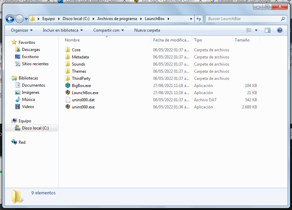The width and height of the screenshot is (292, 210).
Task: Click the 184 KB size of BigBox.exe
Action: [251, 86]
